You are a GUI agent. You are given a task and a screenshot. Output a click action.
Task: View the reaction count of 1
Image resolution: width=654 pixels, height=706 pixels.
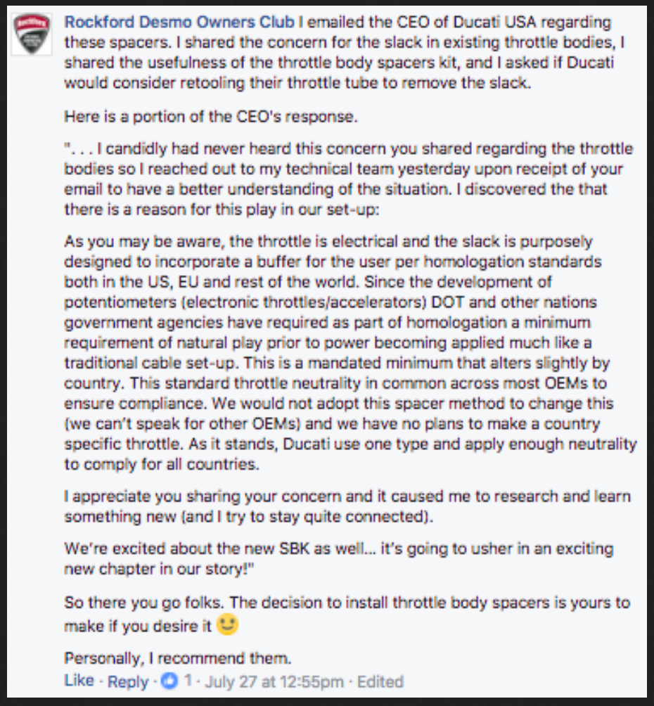[188, 681]
